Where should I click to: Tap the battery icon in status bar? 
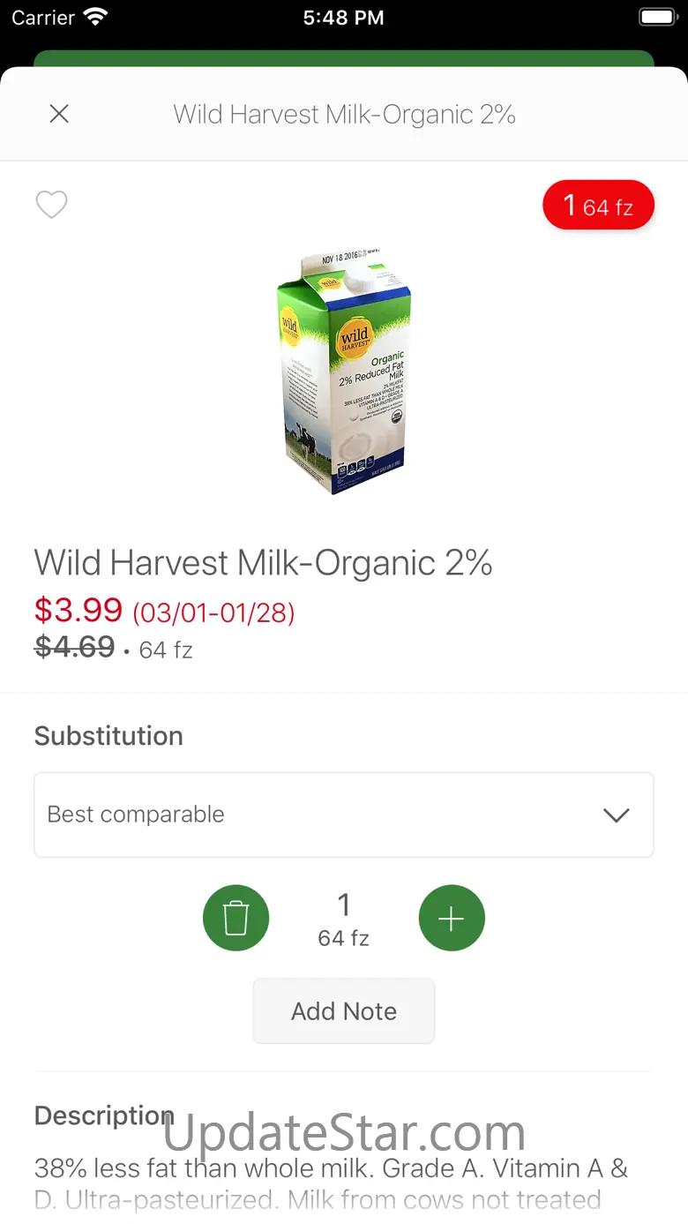pyautogui.click(x=657, y=17)
